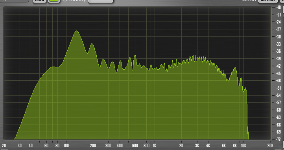Click the 1K frequency axis label
Screen dimensions: 284x150
(154, 145)
